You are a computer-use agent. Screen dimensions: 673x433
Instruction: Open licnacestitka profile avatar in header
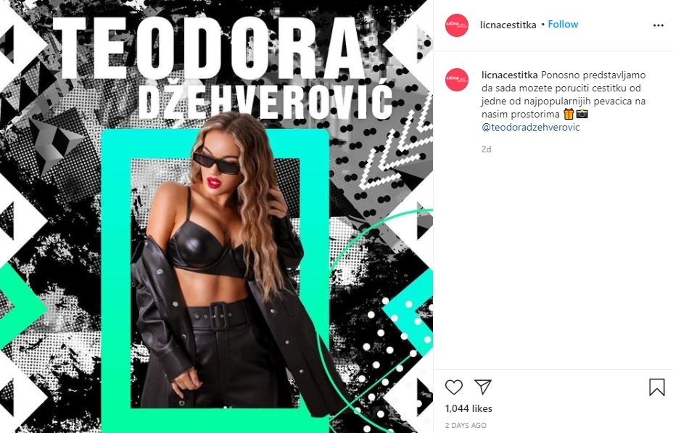457,25
